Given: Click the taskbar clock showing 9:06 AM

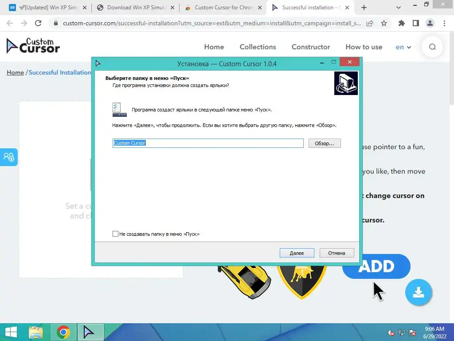Looking at the screenshot, I should pos(434,332).
